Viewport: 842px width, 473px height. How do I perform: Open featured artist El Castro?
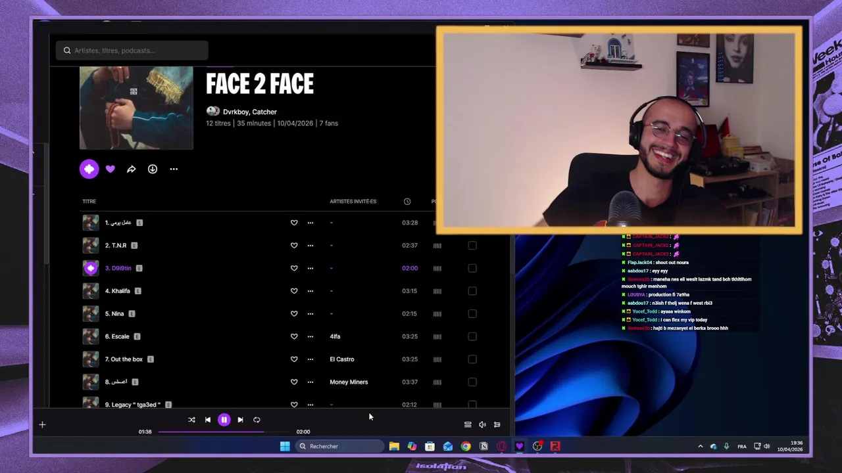click(342, 359)
